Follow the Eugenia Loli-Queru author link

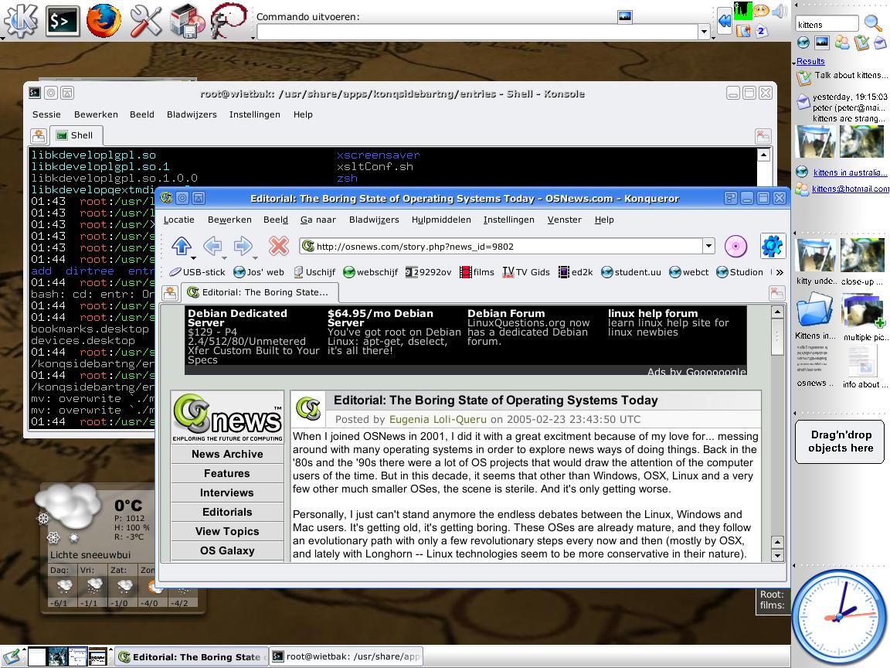point(437,420)
